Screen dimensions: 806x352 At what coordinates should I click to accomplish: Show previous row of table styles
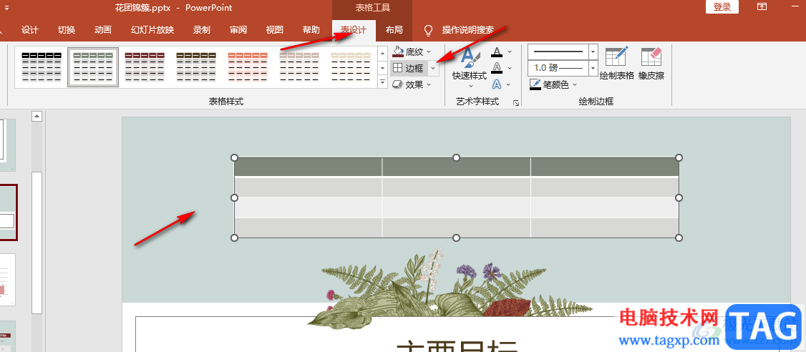point(382,53)
